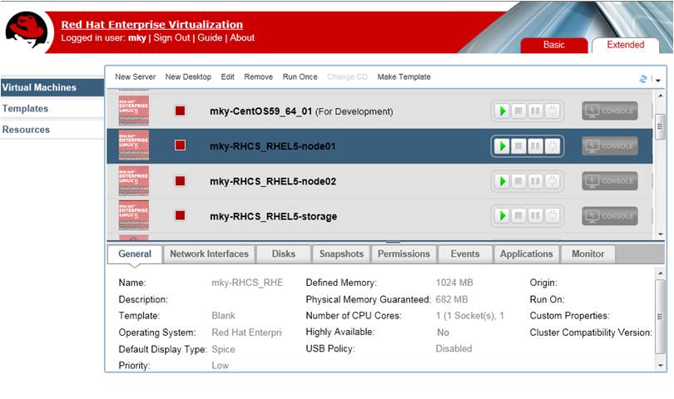Choose Edit in the toolbar
Image resolution: width=674 pixels, height=399 pixels.
[x=228, y=76]
